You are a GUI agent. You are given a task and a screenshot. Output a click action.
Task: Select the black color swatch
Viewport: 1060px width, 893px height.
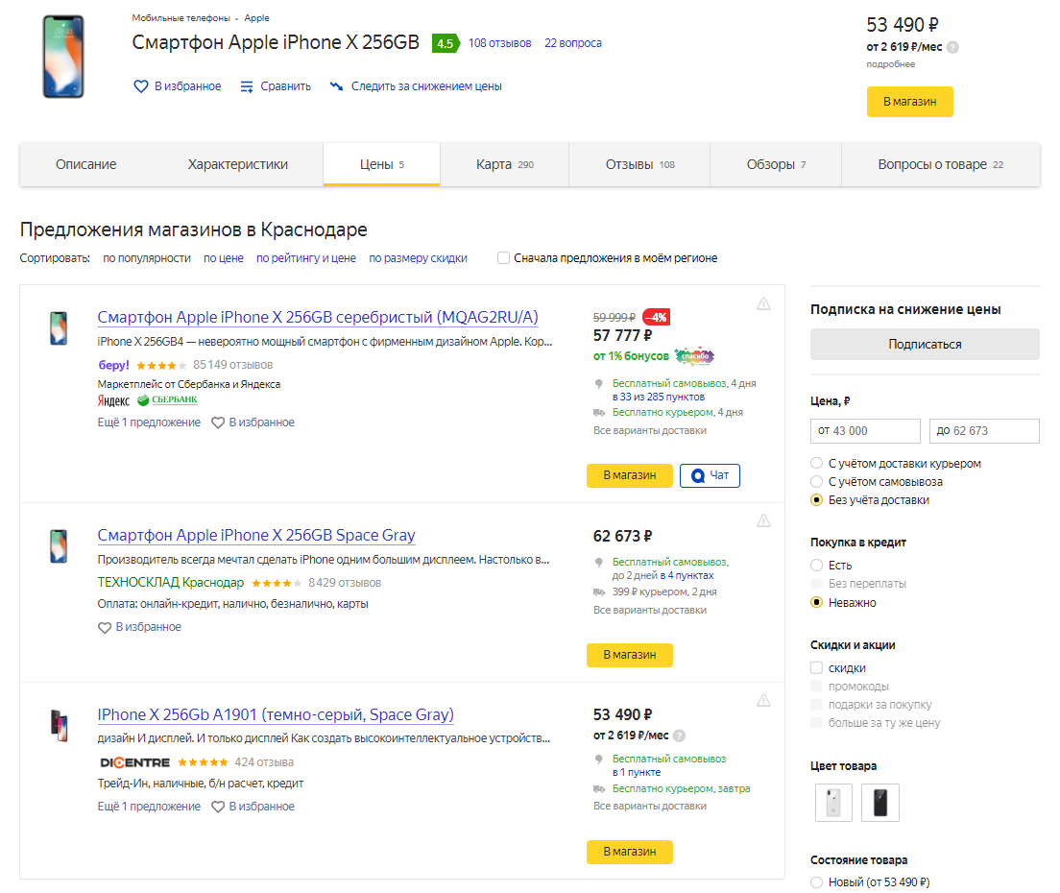pos(880,803)
